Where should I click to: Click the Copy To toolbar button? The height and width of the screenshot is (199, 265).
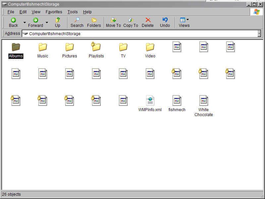point(131,23)
